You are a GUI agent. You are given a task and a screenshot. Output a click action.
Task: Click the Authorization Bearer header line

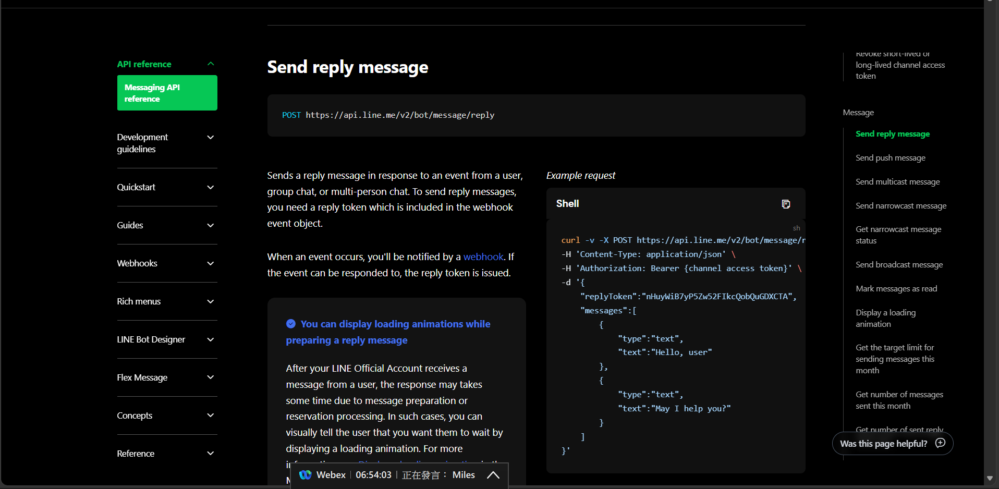click(681, 268)
